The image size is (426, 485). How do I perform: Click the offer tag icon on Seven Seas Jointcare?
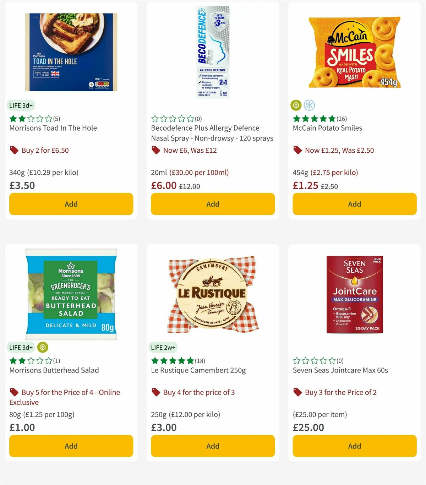coord(297,392)
